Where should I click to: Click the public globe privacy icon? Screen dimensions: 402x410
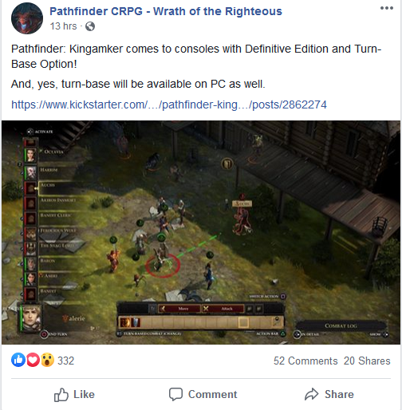pos(90,26)
